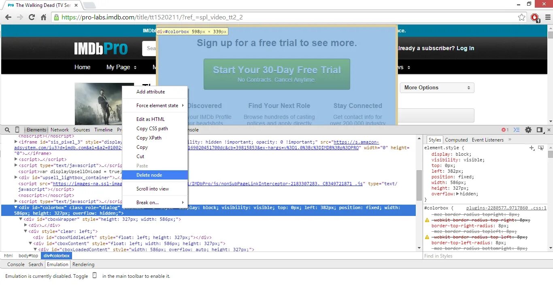553x294 pixels.
Task: Reload the page with the refresh icon
Action: click(x=32, y=17)
